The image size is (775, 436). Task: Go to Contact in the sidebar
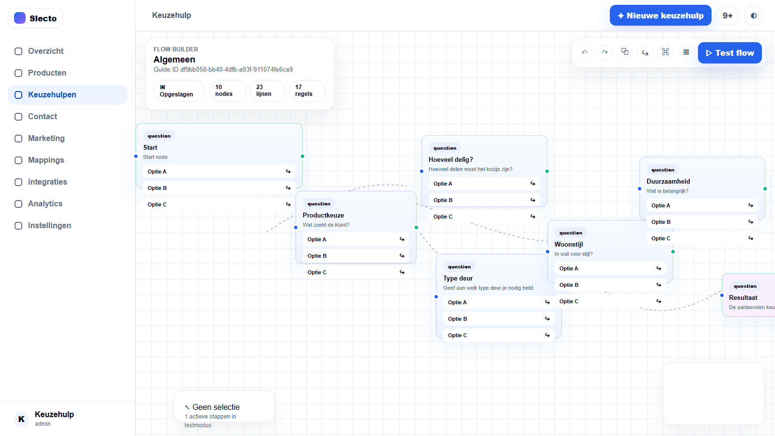[67, 117]
